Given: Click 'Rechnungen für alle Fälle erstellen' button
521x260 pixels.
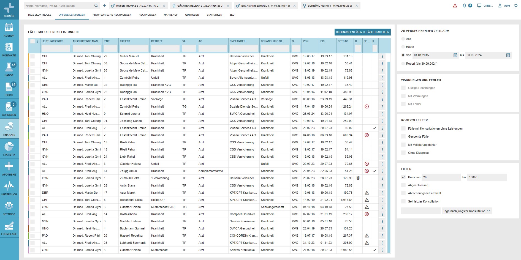Looking at the screenshot, I should tap(362, 32).
